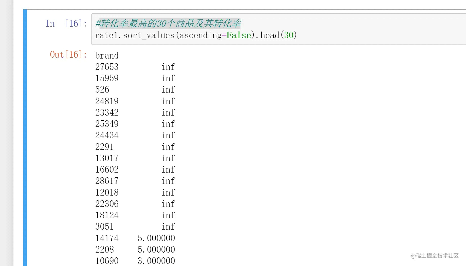
Task: Click brand ID 24819 in the output
Action: [x=107, y=101]
